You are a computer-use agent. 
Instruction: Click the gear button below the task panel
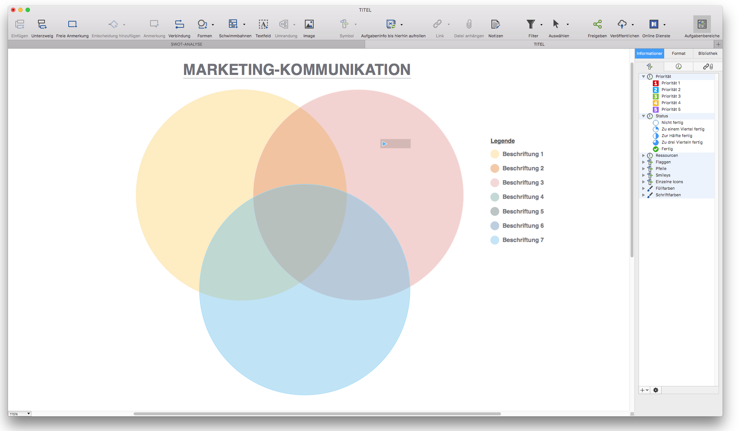656,390
